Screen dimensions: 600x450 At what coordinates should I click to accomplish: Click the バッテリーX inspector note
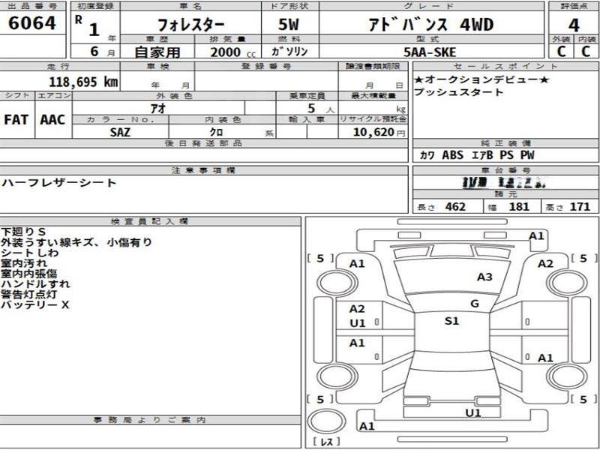click(34, 305)
